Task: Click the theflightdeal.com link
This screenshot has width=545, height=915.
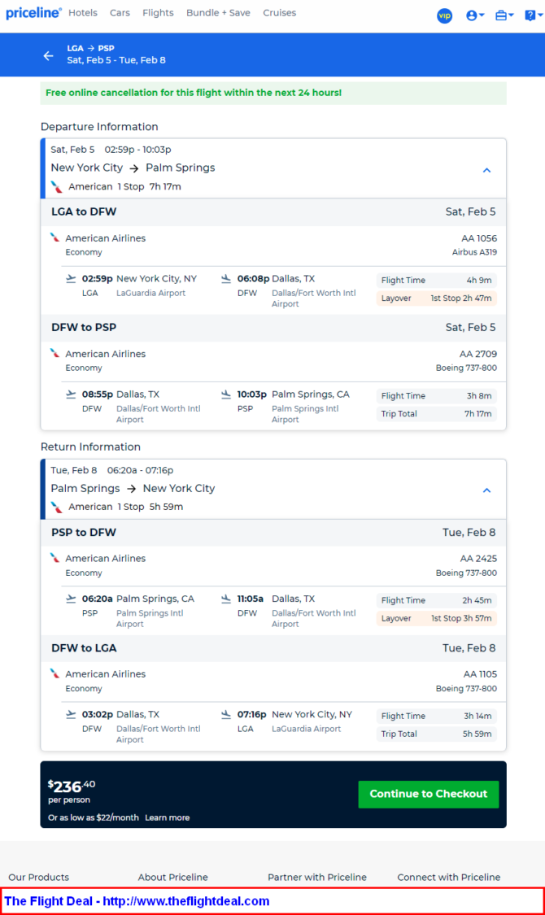Action: pyautogui.click(x=186, y=901)
